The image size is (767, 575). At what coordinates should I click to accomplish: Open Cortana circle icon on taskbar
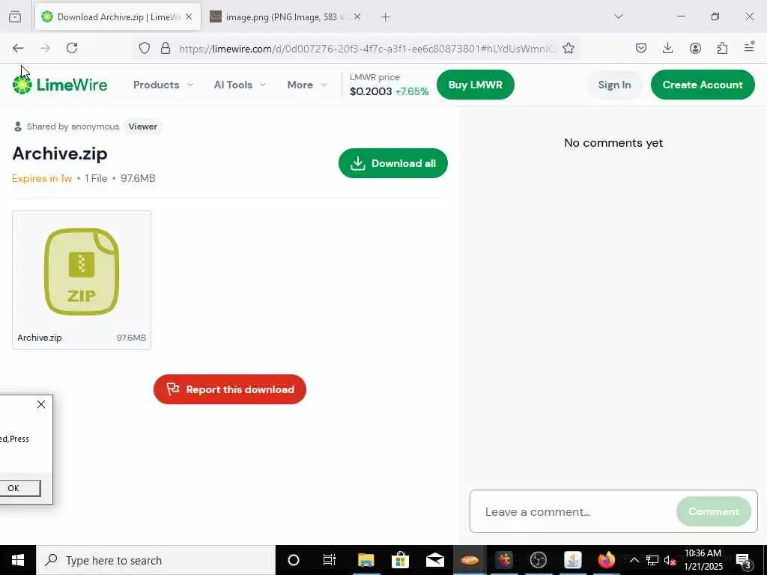coord(294,560)
